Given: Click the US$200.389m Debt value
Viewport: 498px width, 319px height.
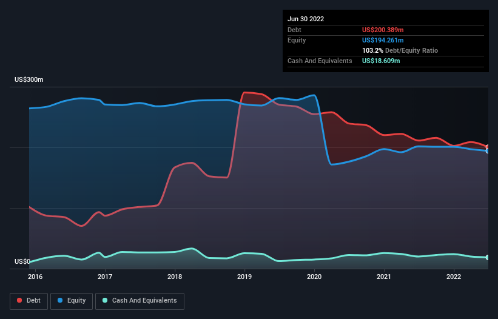Looking at the screenshot, I should (x=383, y=30).
